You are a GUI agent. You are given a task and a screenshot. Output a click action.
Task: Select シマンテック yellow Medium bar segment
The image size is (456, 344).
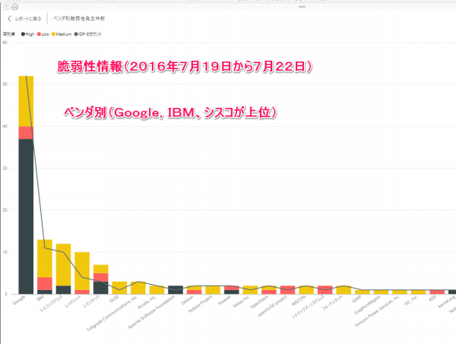click(x=100, y=269)
